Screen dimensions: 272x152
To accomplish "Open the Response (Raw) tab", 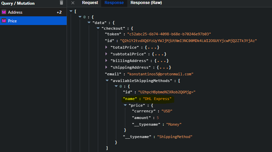I will (x=146, y=3).
